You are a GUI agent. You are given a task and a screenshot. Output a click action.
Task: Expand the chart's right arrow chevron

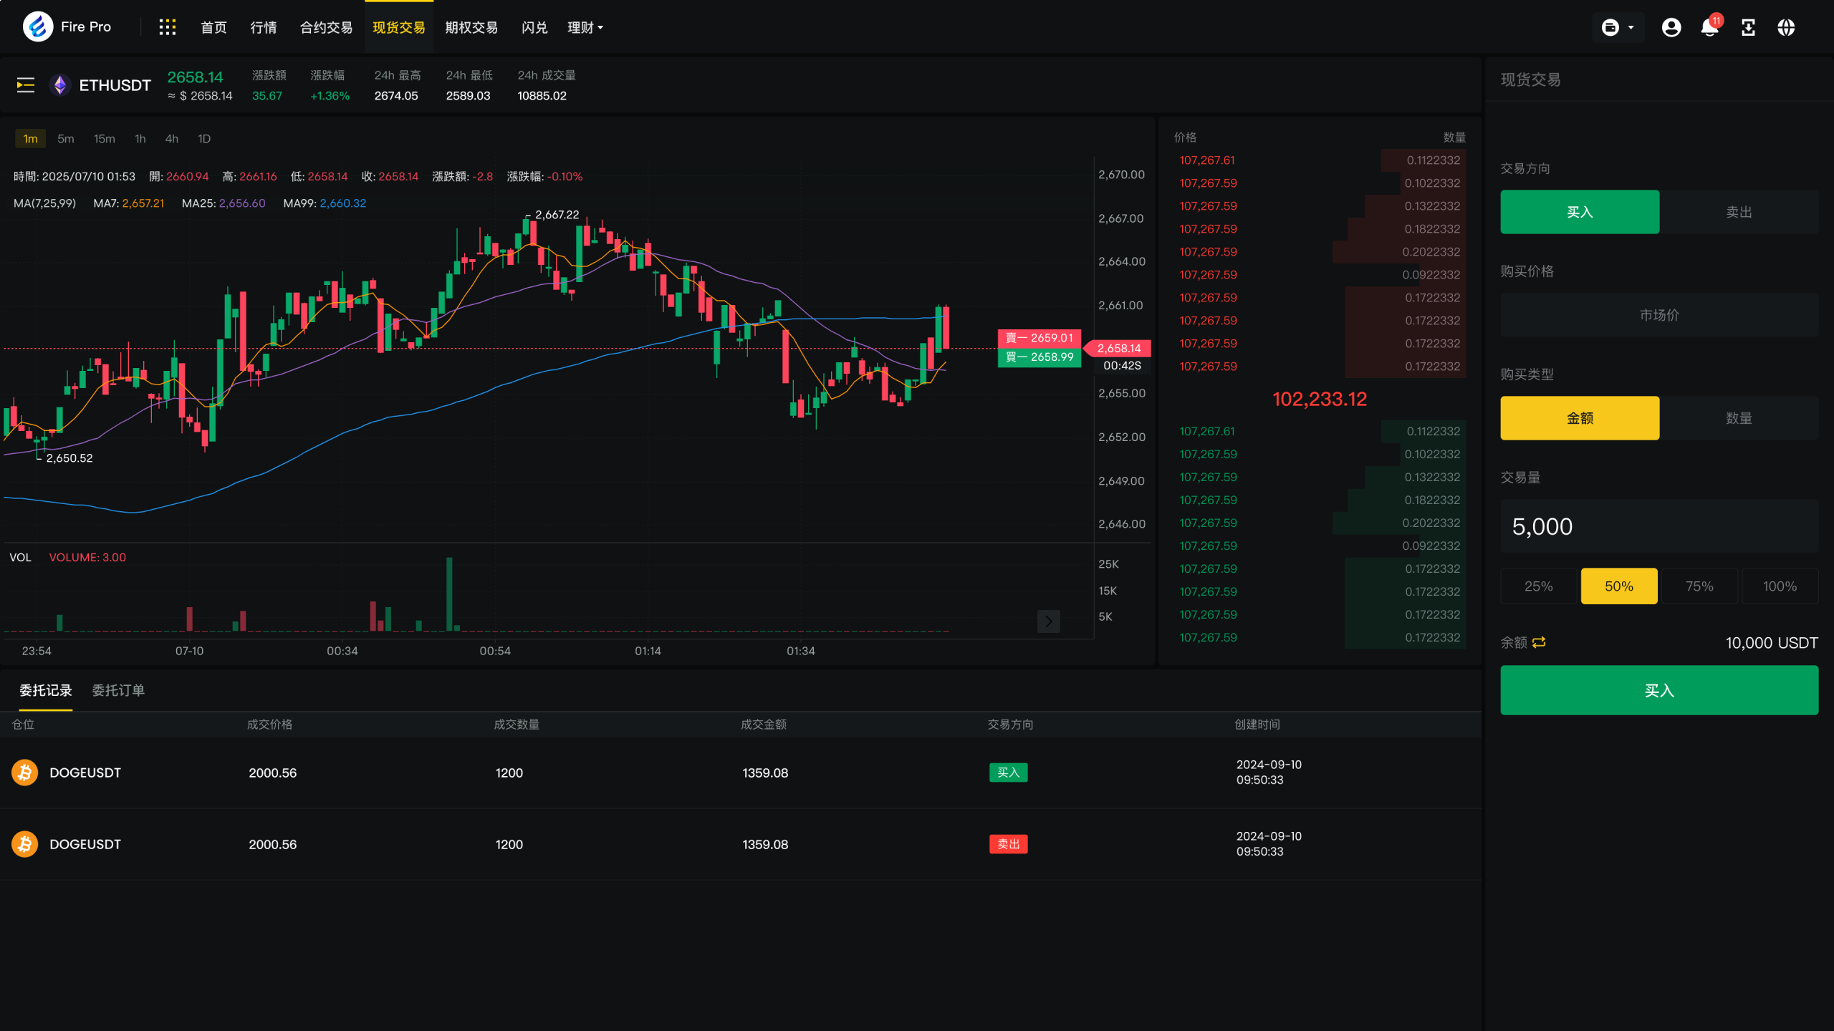click(1048, 621)
